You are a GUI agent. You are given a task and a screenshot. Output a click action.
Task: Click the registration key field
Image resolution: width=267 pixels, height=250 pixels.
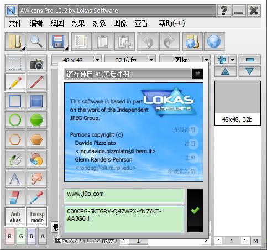[124, 219]
